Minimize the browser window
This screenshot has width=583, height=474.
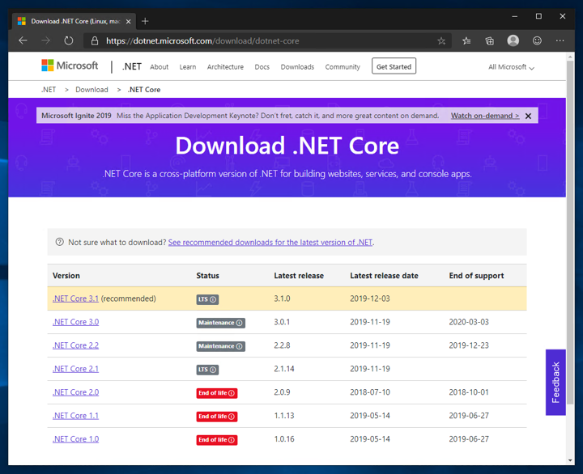point(515,16)
